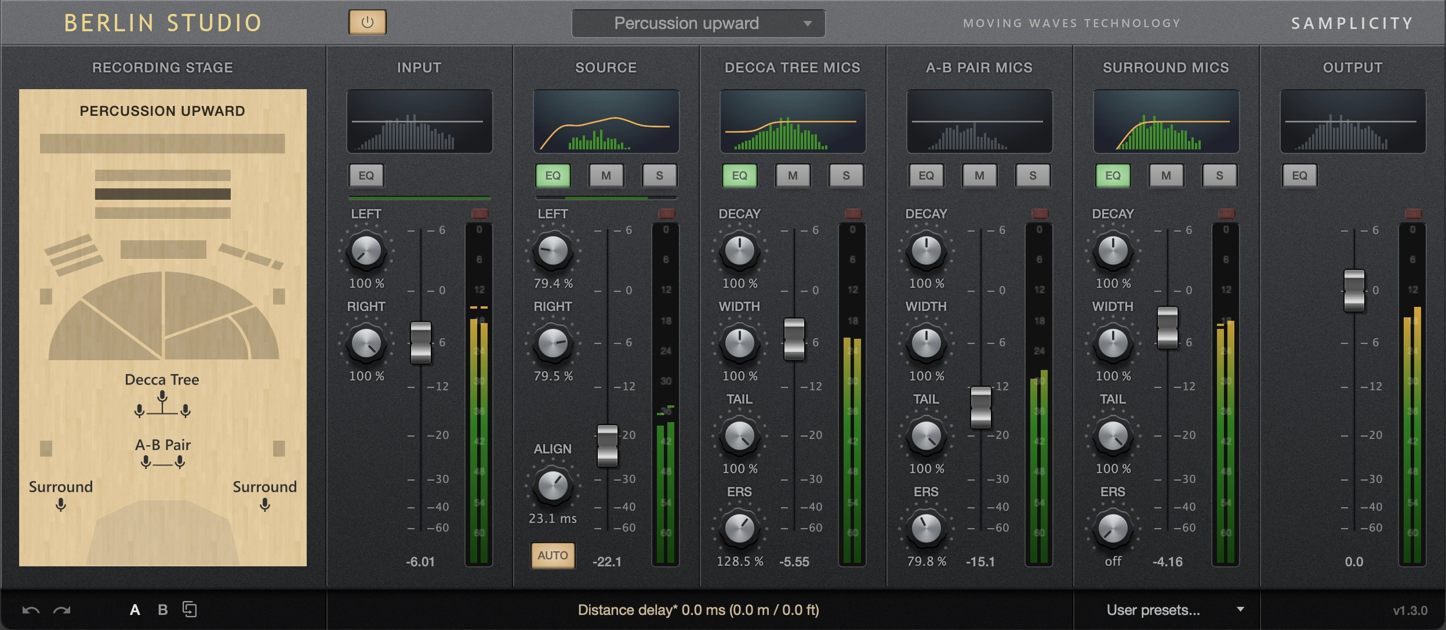Click the undo arrow icon
This screenshot has width=1446, height=630.
tap(31, 610)
